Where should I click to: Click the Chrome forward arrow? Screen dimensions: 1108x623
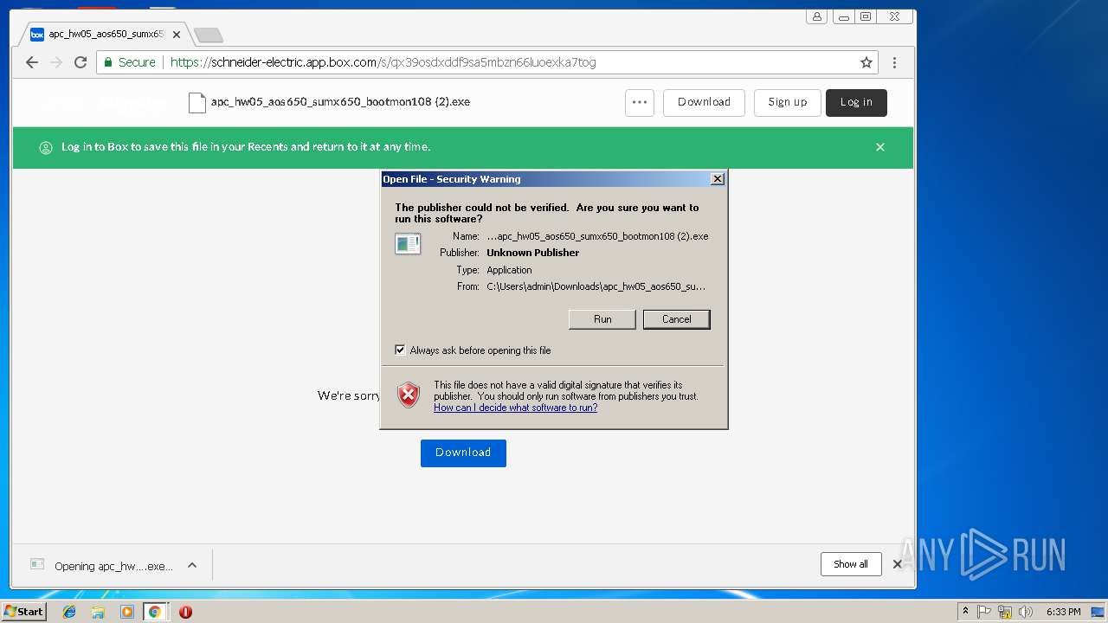56,62
